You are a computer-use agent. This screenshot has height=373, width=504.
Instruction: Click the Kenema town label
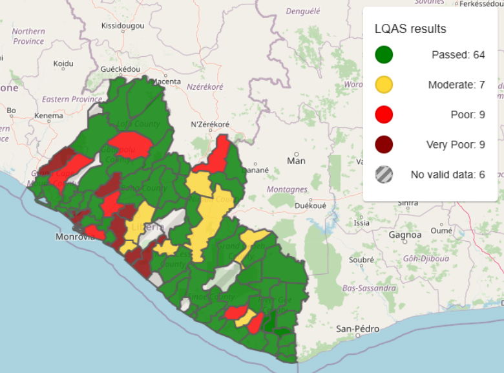49,116
